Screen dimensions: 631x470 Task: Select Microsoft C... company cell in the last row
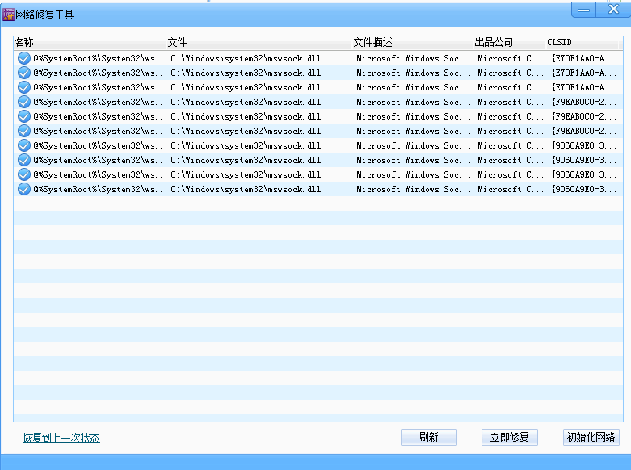511,189
